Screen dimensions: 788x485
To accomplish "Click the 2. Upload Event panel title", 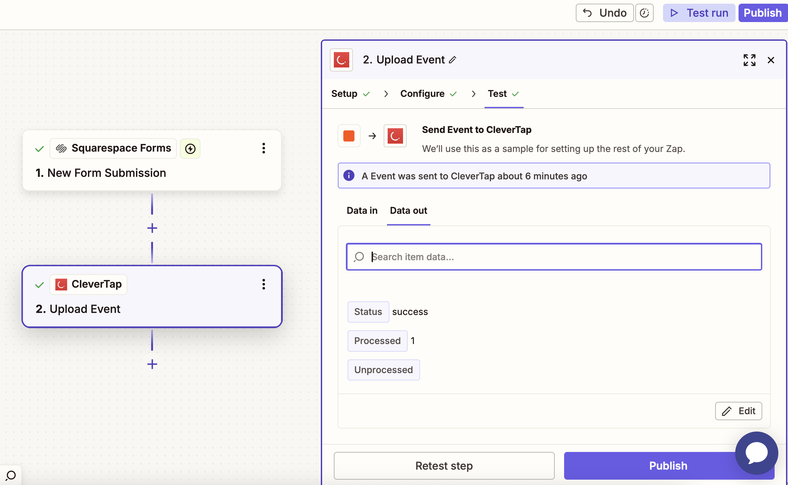I will coord(404,60).
